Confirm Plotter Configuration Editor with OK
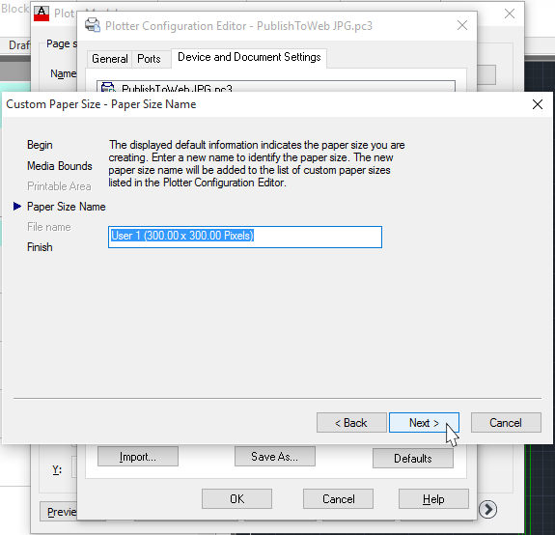This screenshot has width=555, height=535. (x=236, y=499)
